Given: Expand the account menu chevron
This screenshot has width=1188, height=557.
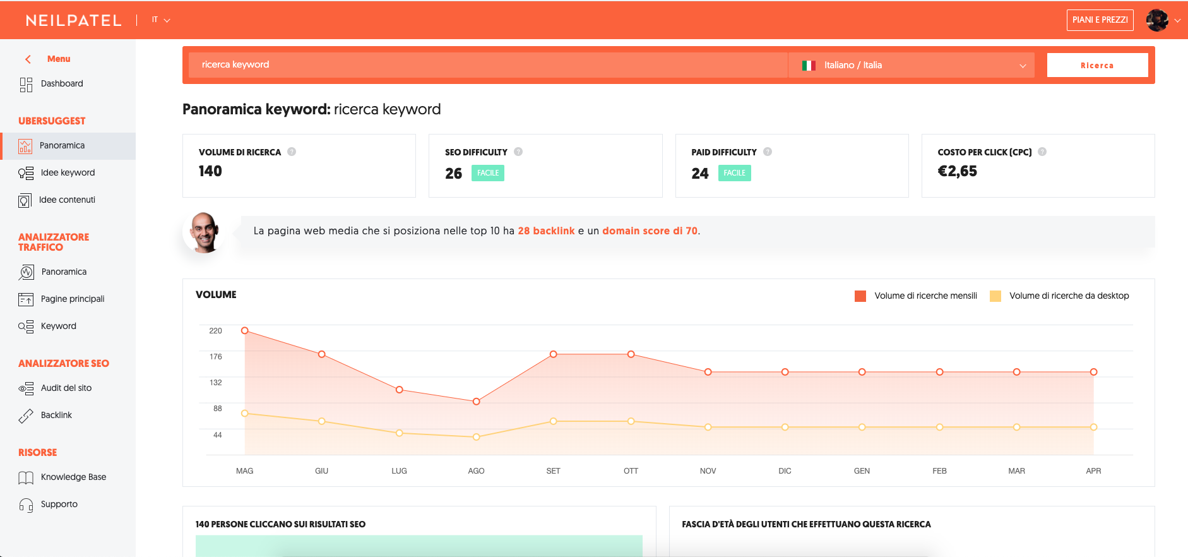Looking at the screenshot, I should (x=1177, y=21).
